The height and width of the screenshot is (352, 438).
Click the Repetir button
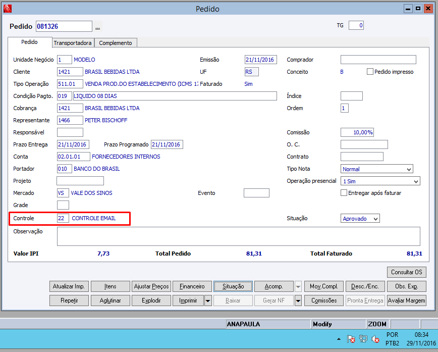coord(69,300)
